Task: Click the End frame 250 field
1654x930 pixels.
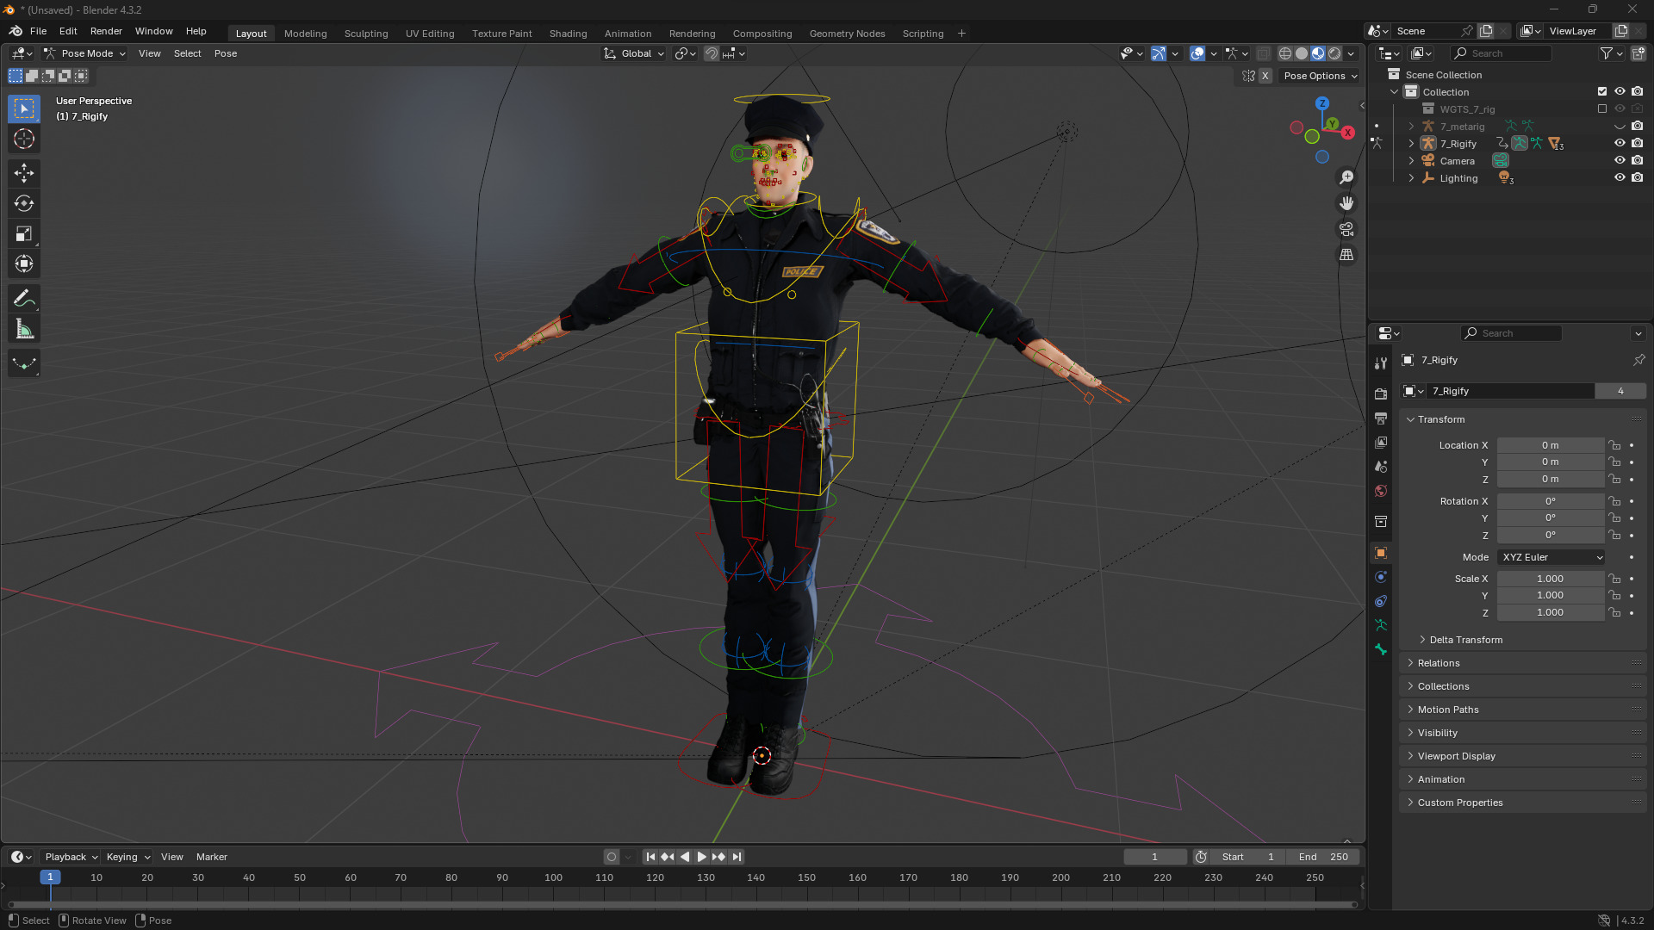Action: [1323, 857]
